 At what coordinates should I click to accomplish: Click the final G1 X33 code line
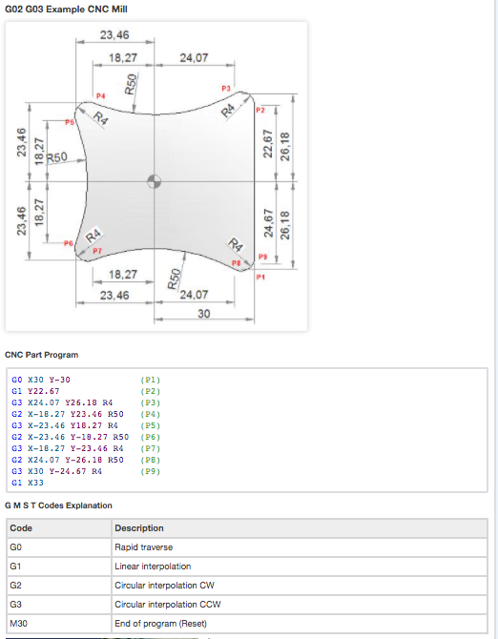[28, 483]
